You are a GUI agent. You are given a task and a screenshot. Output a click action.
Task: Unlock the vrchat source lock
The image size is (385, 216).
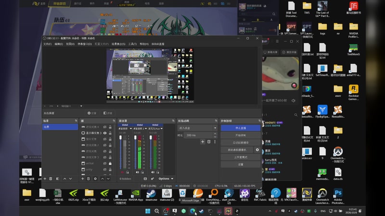(110, 163)
